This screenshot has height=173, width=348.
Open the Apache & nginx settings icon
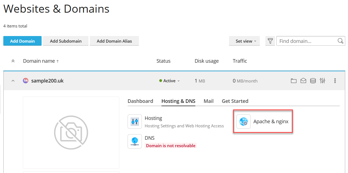[244, 122]
